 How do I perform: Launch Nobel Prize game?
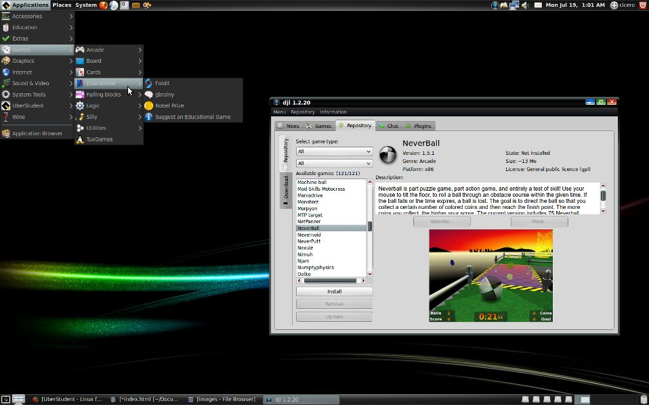[193, 105]
